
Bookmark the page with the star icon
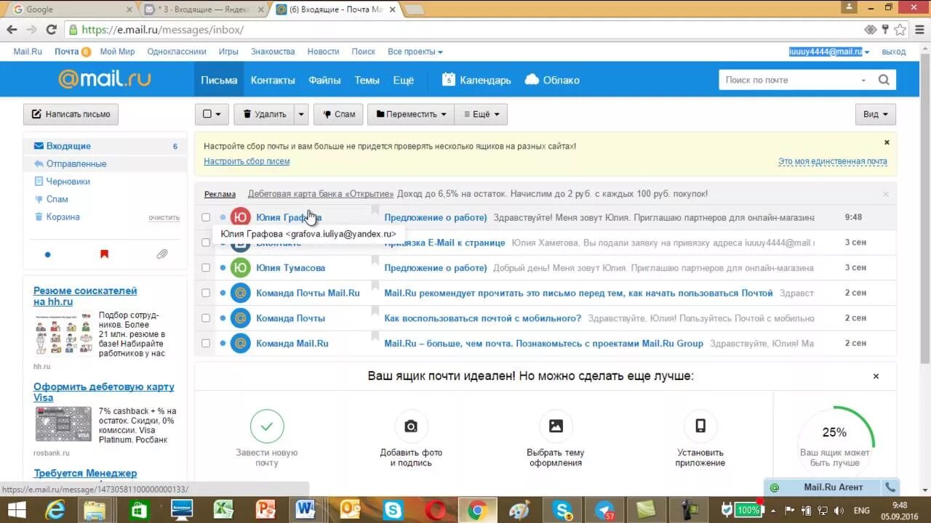[900, 30]
